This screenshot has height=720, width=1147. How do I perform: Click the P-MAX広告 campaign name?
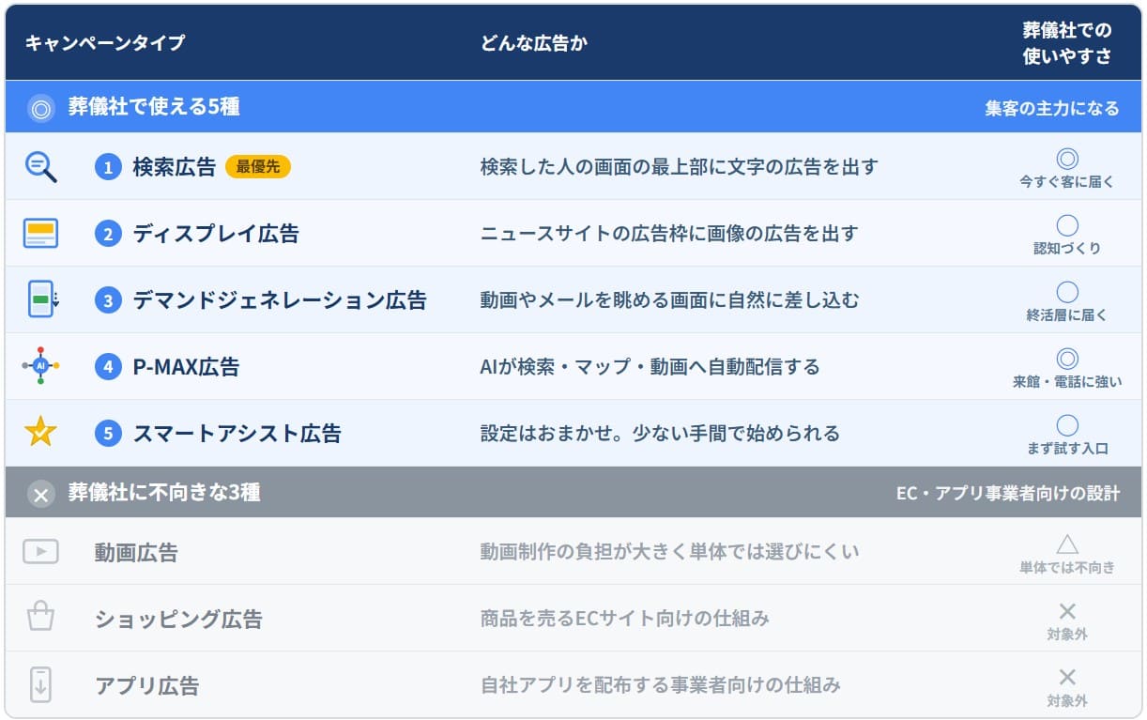coord(186,367)
